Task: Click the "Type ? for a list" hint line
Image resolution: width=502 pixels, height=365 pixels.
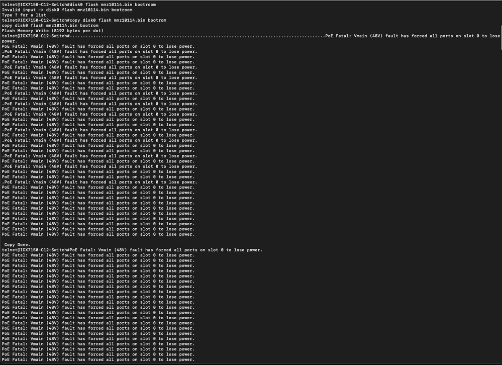Action: click(23, 15)
